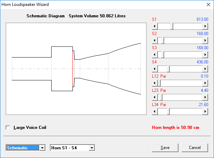Save the horn wizard settings
214x158 pixels.
165,148
